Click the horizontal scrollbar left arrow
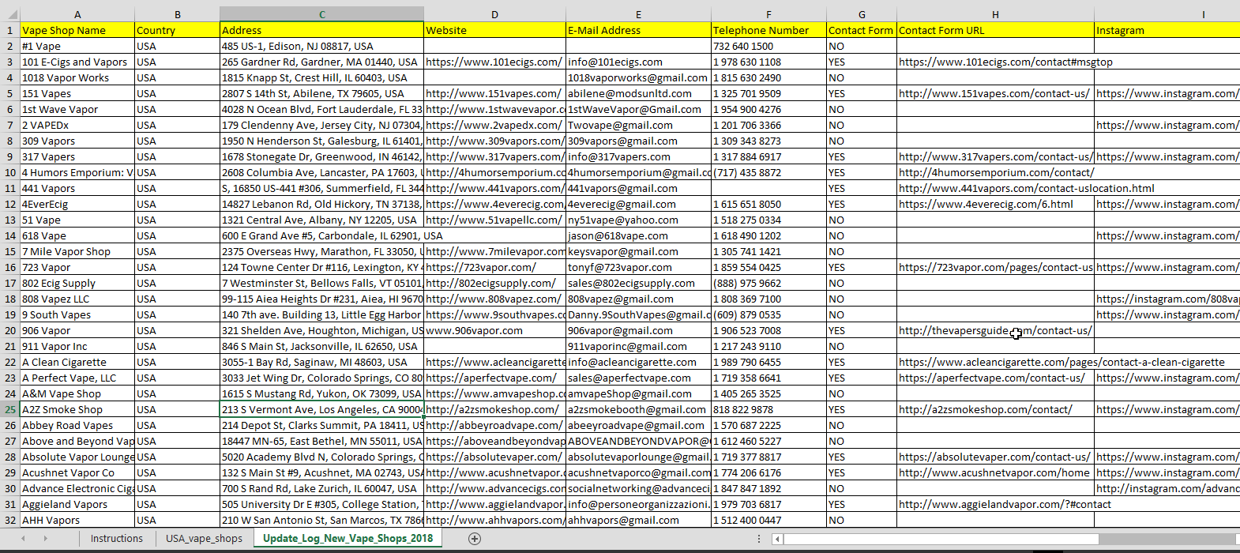1240x553 pixels. 778,539
